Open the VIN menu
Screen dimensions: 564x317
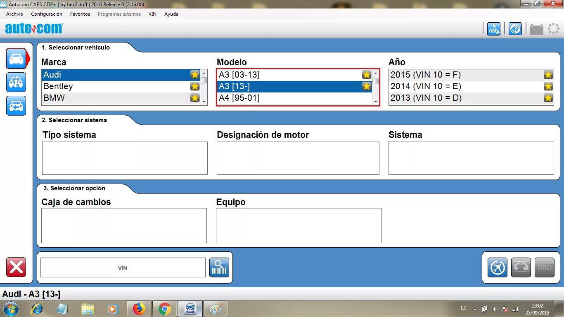[x=152, y=14]
